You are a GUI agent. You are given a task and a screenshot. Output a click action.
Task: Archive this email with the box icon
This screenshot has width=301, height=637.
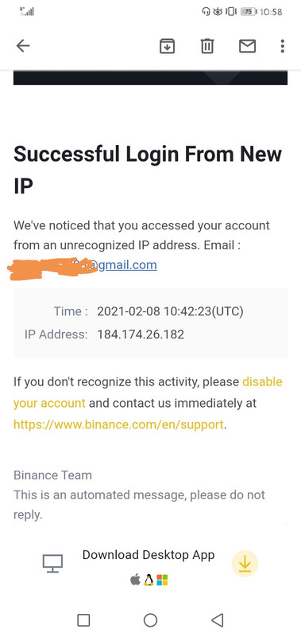click(x=167, y=46)
